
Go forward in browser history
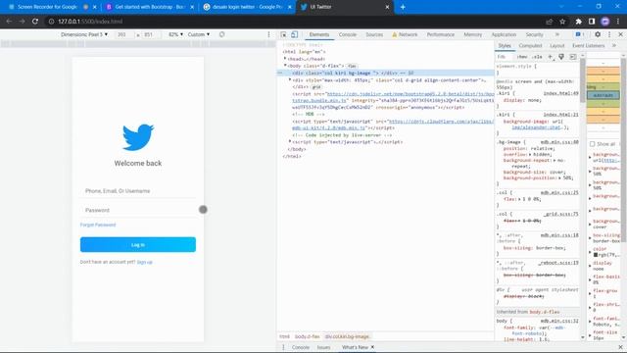[22, 22]
